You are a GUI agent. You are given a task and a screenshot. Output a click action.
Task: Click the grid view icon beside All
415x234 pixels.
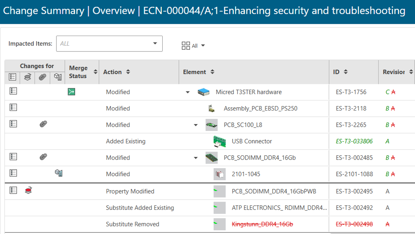coord(186,46)
